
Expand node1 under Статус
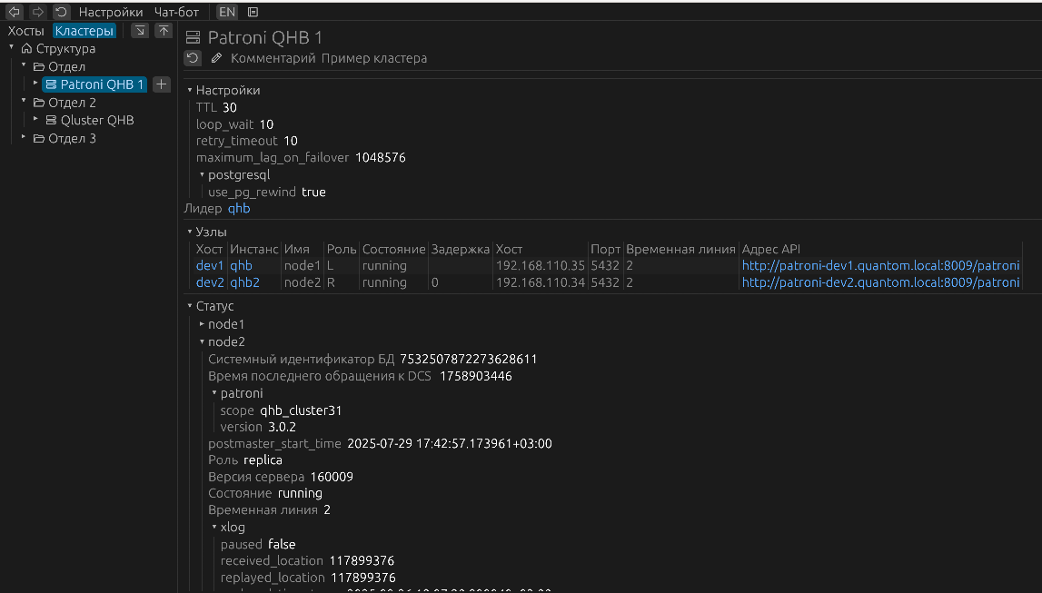[203, 324]
